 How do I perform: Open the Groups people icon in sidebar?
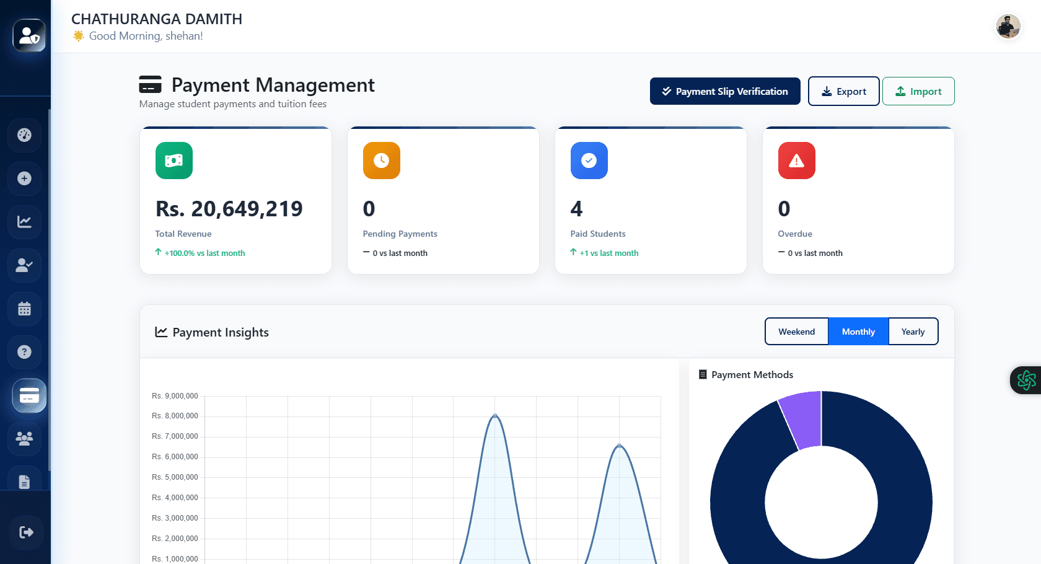(25, 439)
